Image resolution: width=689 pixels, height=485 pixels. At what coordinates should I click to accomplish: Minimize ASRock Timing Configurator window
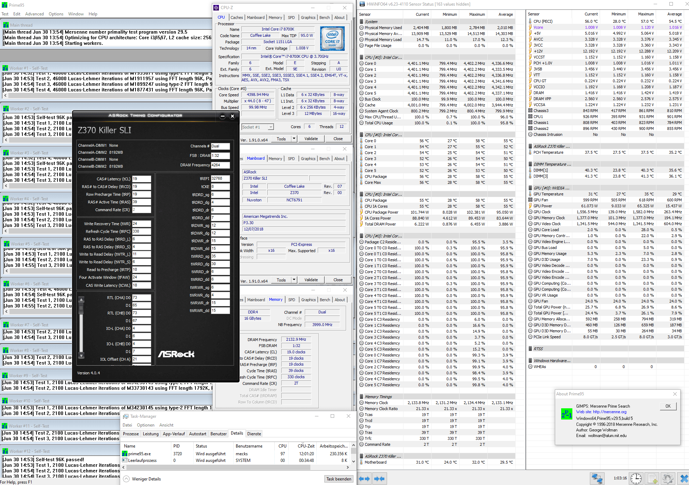click(222, 116)
